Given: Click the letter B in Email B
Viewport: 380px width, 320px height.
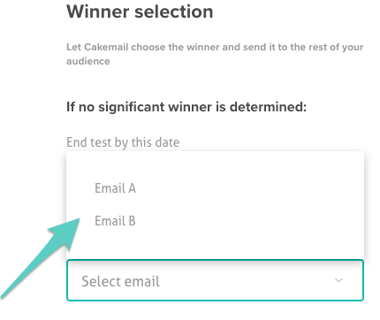Looking at the screenshot, I should [132, 221].
